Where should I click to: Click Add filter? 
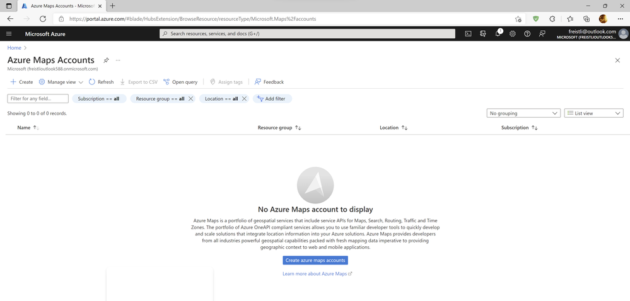272,99
